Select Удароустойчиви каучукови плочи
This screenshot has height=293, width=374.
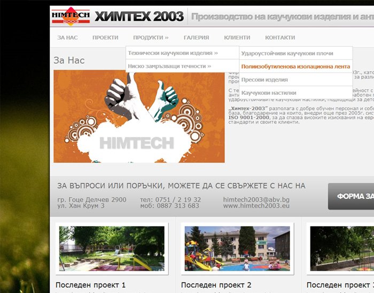click(x=287, y=54)
